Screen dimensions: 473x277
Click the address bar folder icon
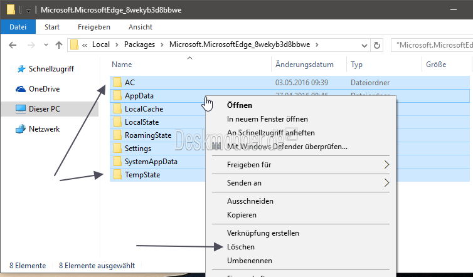tap(74, 45)
